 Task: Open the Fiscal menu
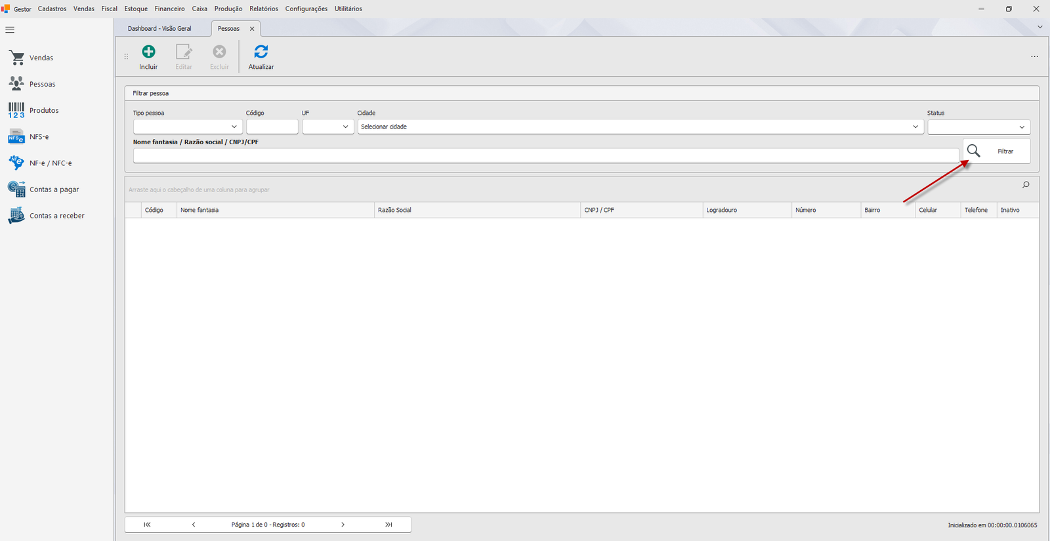(x=110, y=9)
